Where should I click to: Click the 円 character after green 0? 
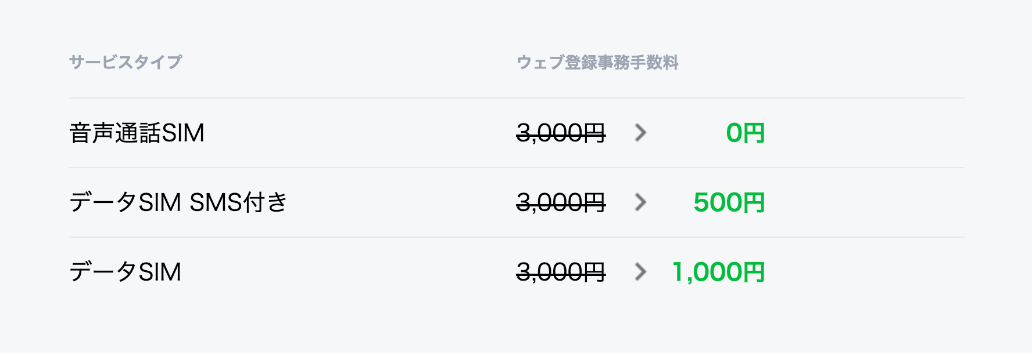click(x=754, y=133)
